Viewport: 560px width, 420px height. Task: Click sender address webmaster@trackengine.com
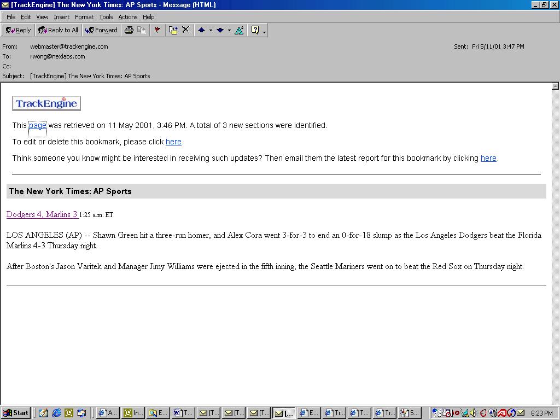[x=69, y=46]
